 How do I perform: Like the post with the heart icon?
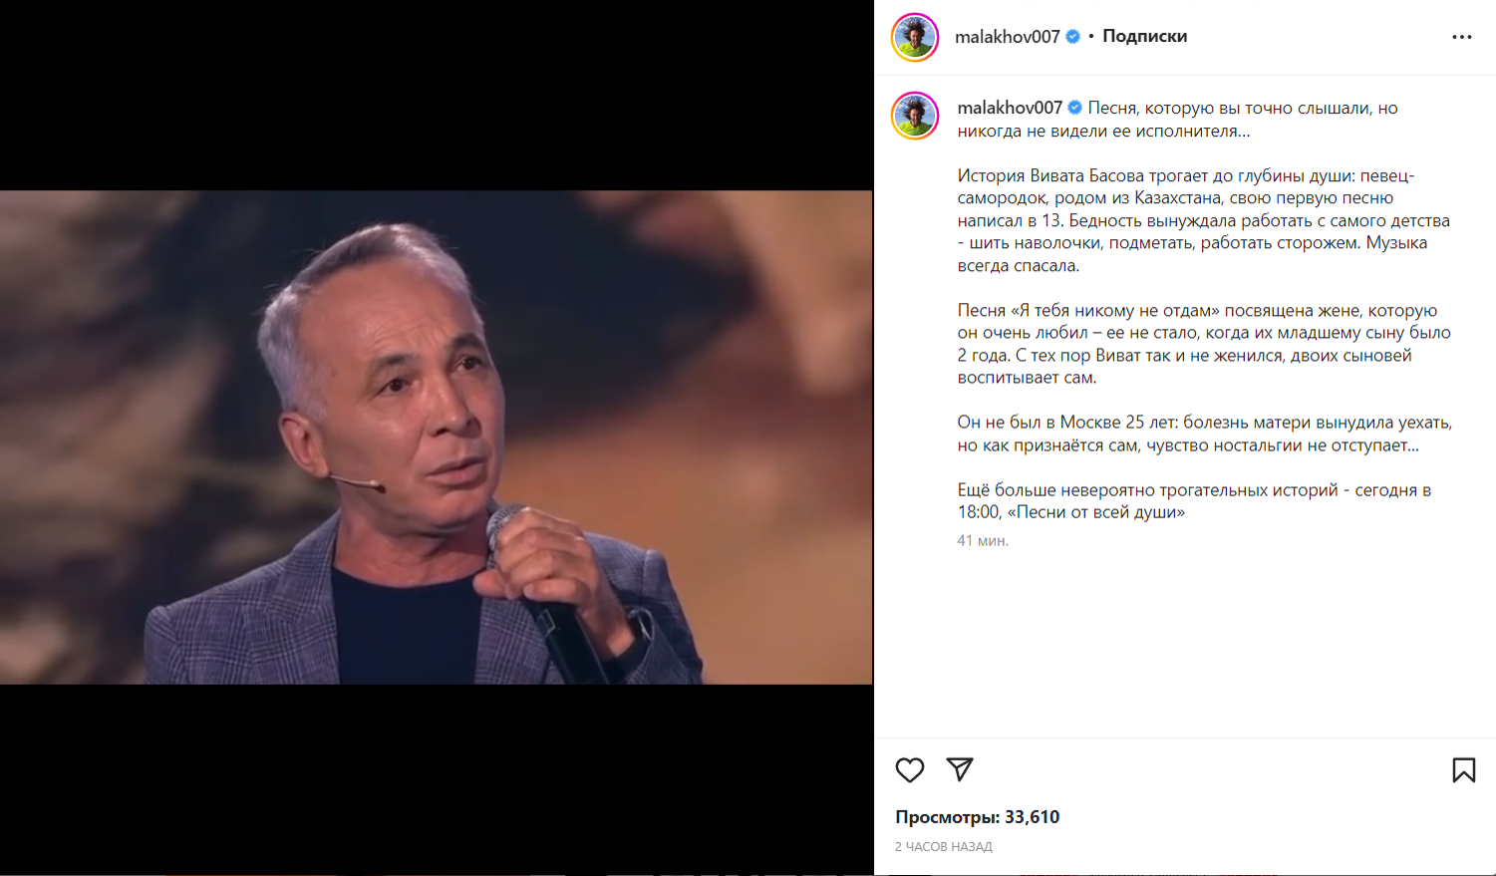click(x=909, y=769)
